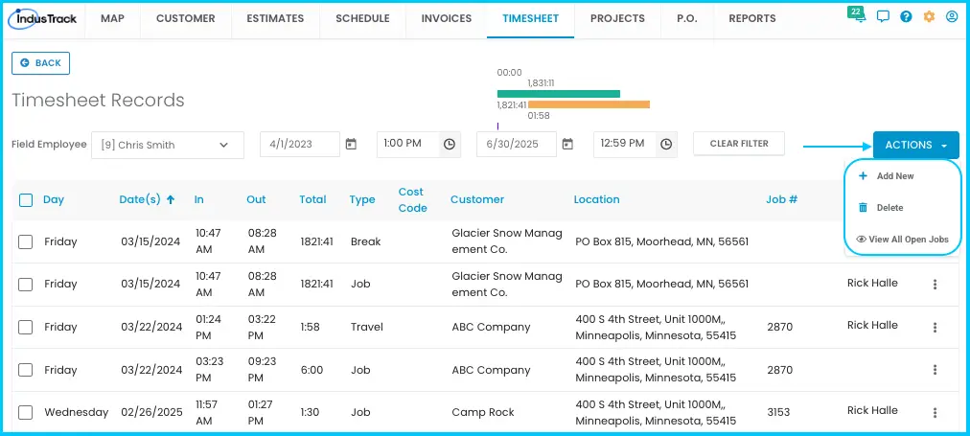Toggle the select-all checkbox in header
The height and width of the screenshot is (436, 970).
click(25, 199)
